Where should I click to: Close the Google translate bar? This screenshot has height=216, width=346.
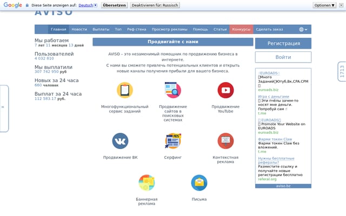click(341, 5)
